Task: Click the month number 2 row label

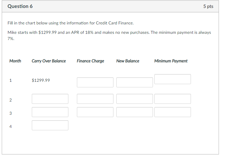Action: [x=11, y=100]
